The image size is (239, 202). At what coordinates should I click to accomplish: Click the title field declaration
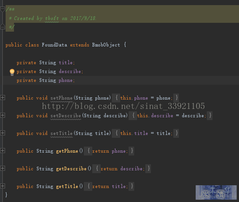46,62
